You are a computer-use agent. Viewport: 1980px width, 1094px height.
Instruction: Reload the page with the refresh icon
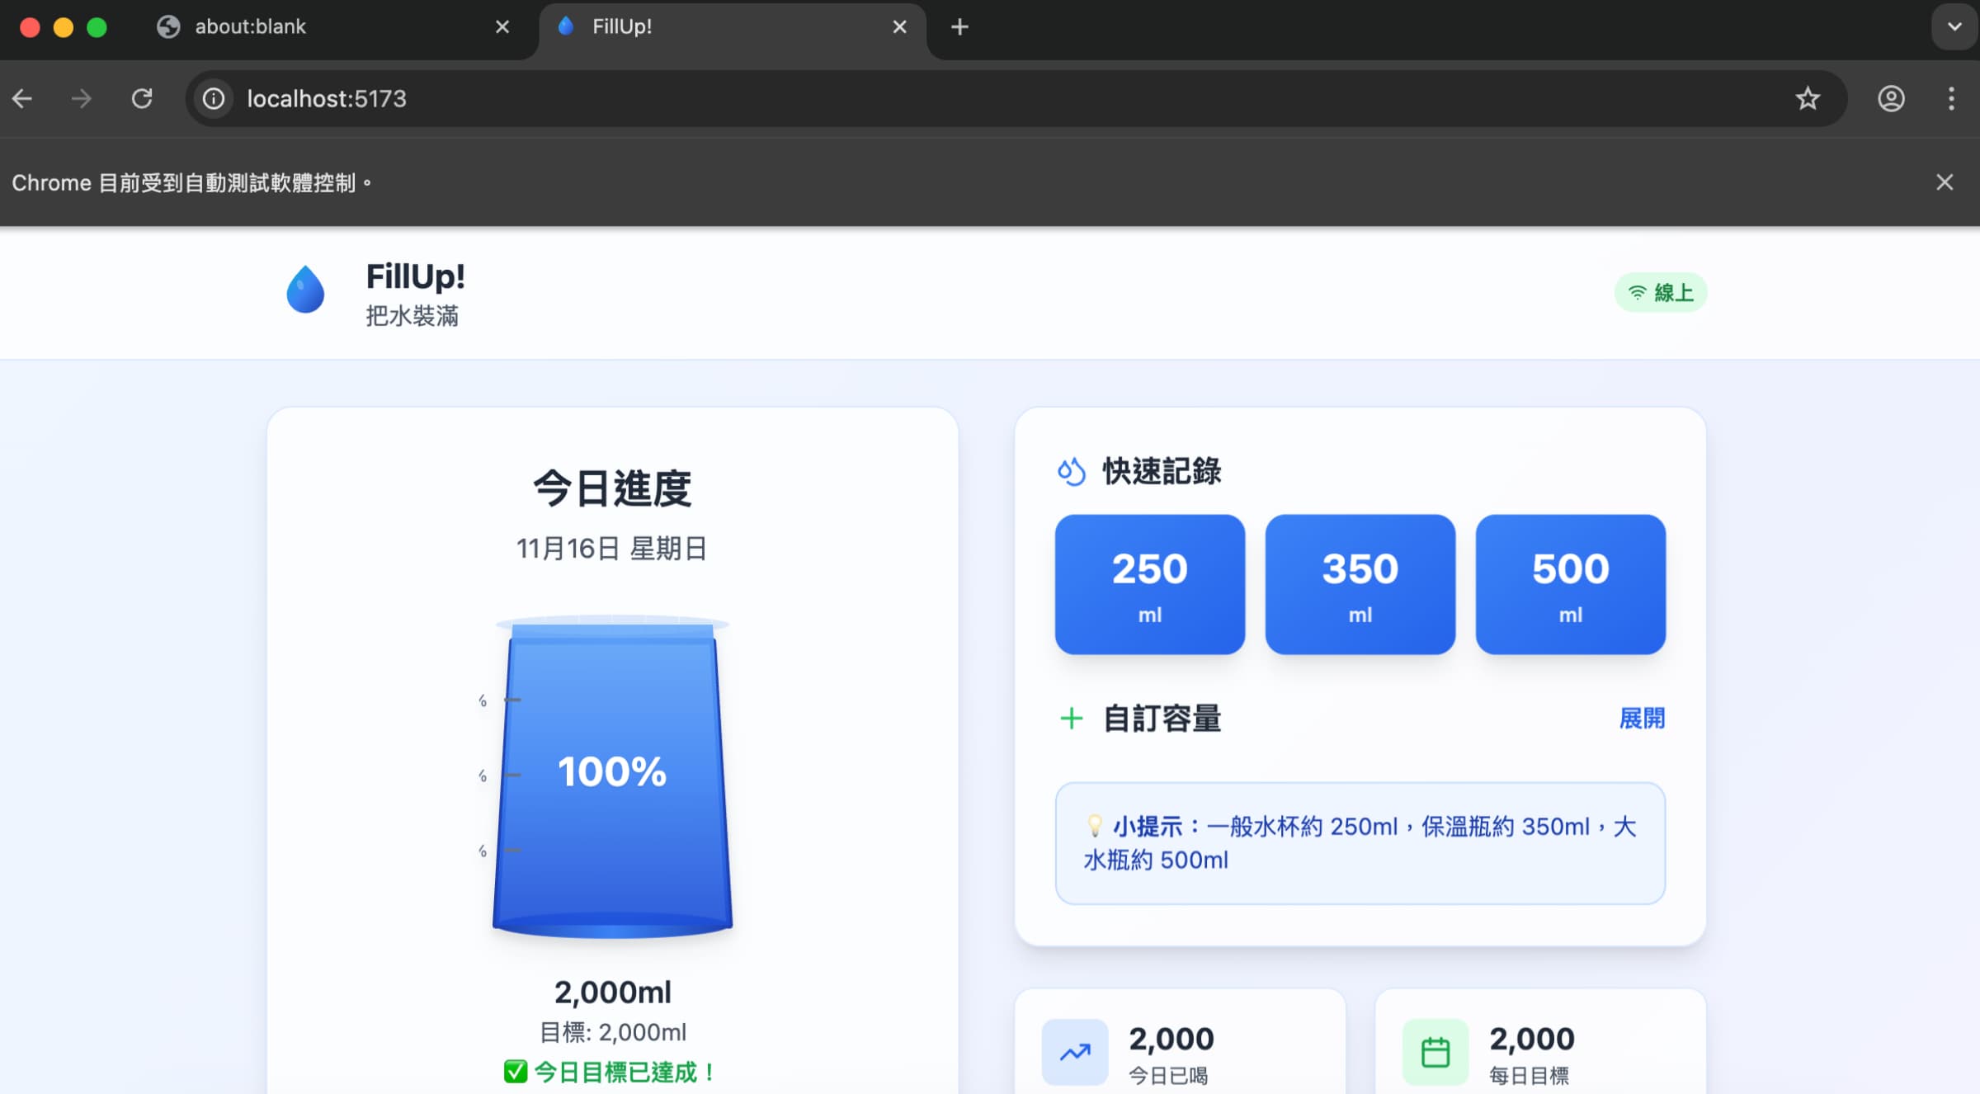click(x=141, y=98)
